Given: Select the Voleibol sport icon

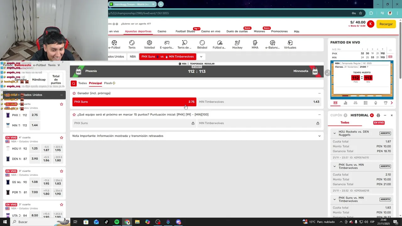Looking at the screenshot, I should 149,45.
